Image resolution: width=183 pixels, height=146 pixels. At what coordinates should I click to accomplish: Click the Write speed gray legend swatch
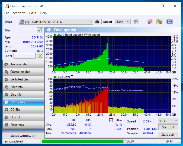(x=82, y=35)
